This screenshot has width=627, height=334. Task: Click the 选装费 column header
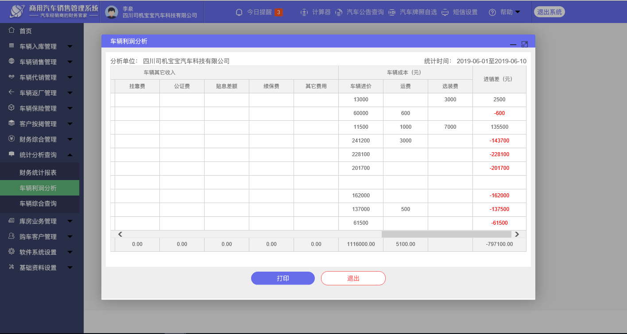(x=450, y=86)
